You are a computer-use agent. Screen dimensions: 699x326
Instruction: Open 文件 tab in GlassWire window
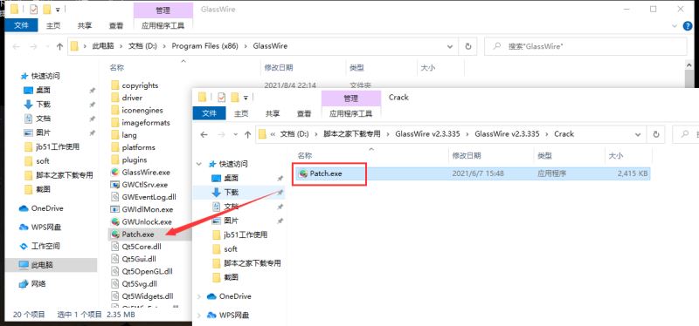(x=21, y=26)
